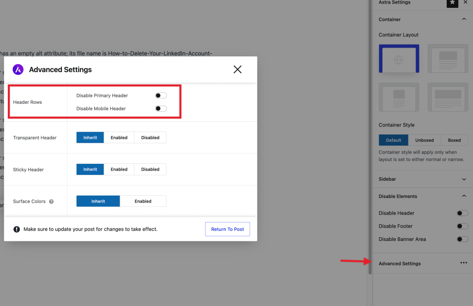
Task: Click the Astra Settings panel title
Action: tap(394, 2)
